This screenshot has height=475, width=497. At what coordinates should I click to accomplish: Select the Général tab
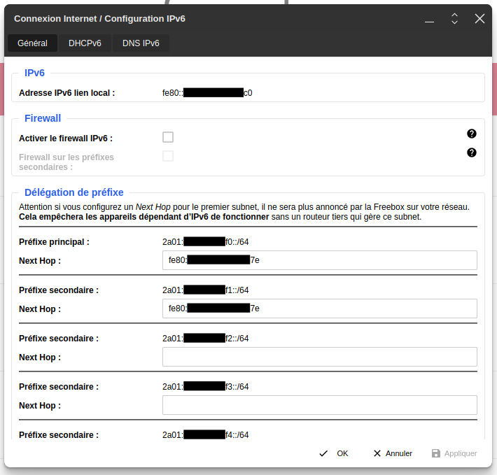pyautogui.click(x=32, y=43)
